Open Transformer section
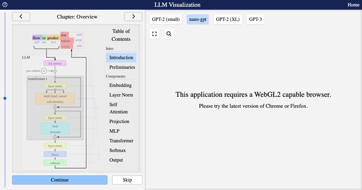The width and height of the screenshot is (362, 190). [x=121, y=141]
